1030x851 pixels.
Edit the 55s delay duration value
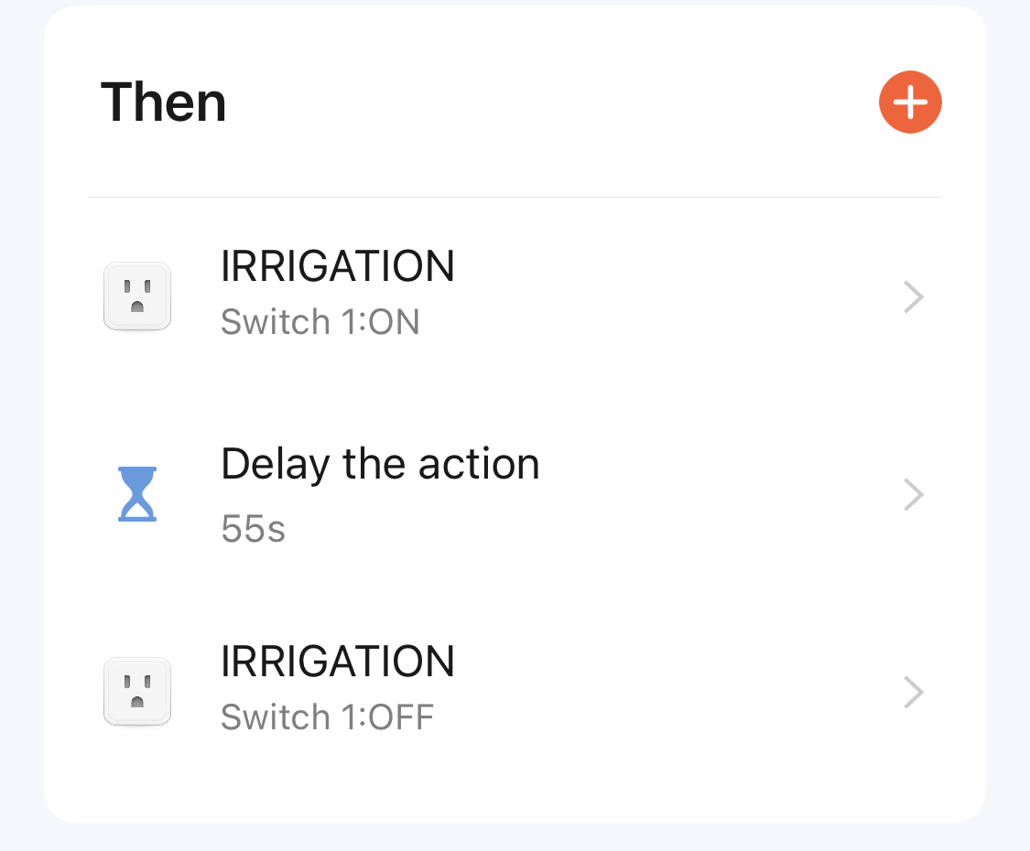click(x=254, y=529)
